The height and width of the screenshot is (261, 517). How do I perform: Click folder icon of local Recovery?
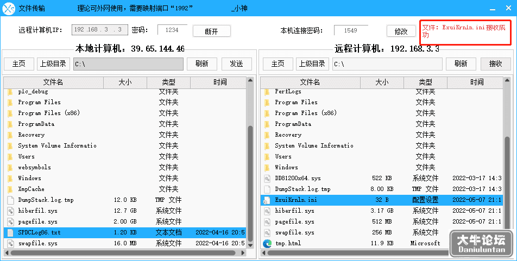[10, 135]
